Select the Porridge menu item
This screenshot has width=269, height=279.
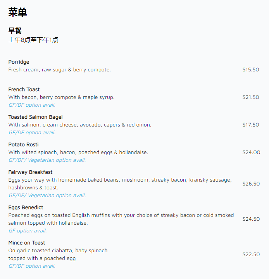coord(19,62)
